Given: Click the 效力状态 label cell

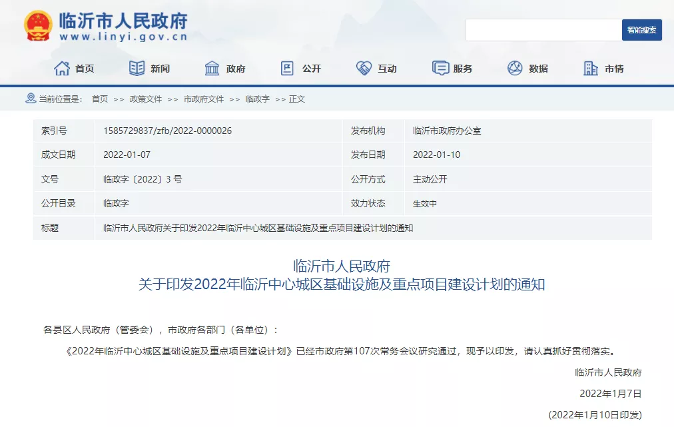Looking at the screenshot, I should coord(374,203).
